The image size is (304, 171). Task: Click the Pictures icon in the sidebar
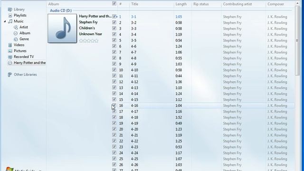[10, 51]
